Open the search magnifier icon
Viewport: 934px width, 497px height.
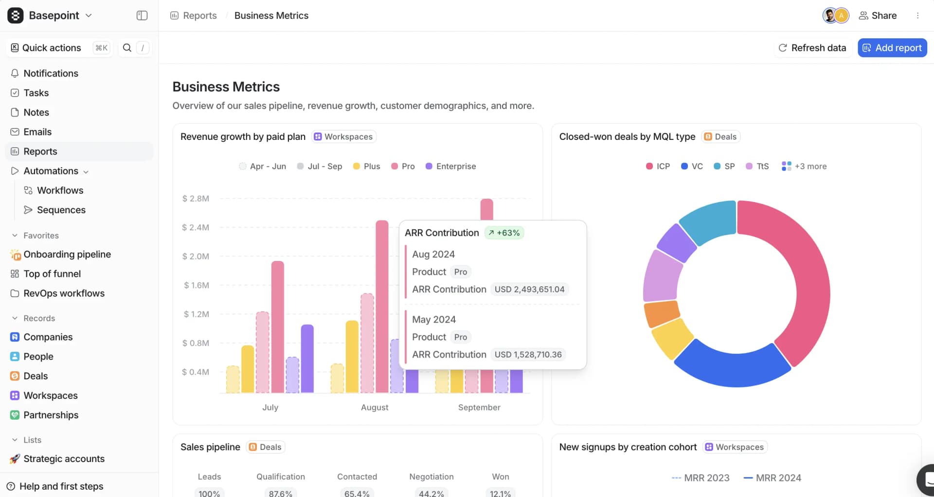click(126, 48)
